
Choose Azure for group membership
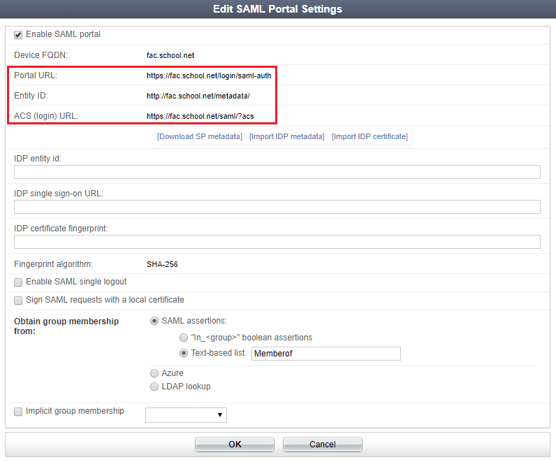tap(154, 373)
